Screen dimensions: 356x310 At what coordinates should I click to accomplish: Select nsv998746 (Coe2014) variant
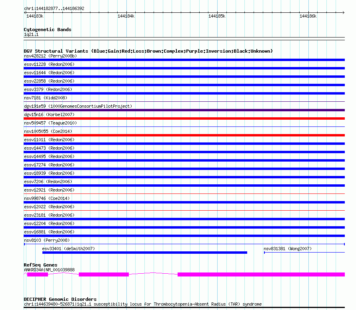pyautogui.click(x=47, y=198)
